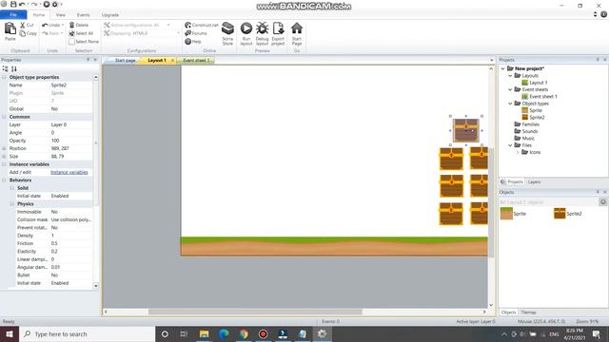Switch to the Event sheet 1 tab

[196, 60]
